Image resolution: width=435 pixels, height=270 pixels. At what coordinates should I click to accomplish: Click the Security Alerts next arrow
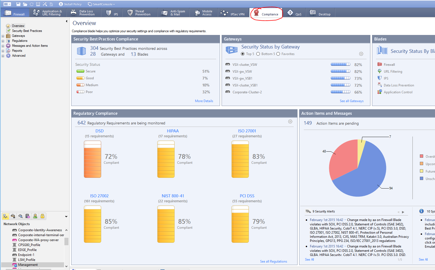pyautogui.click(x=403, y=212)
